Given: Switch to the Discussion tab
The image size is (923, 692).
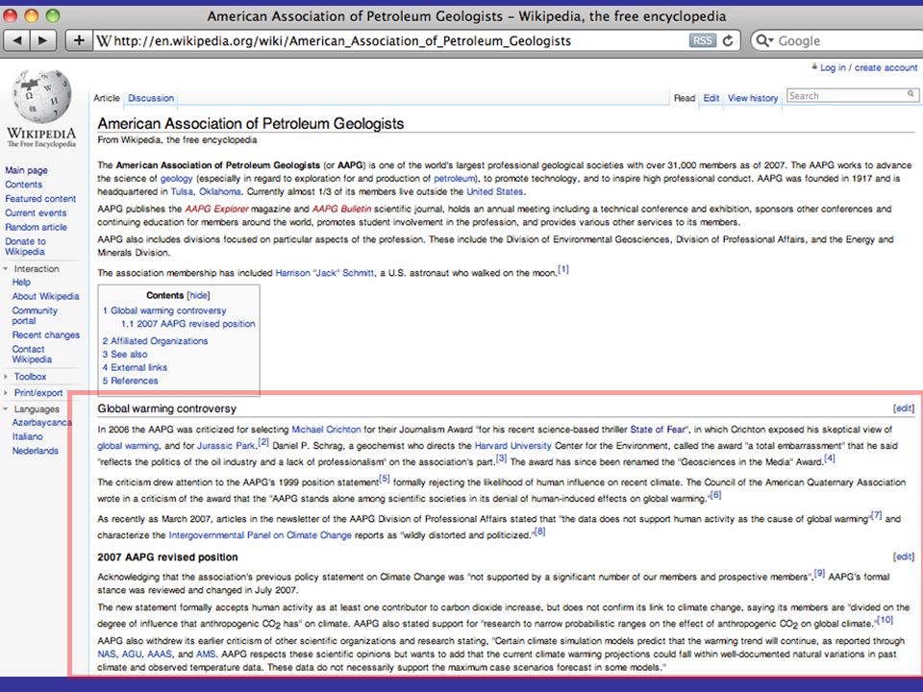Looking at the screenshot, I should 151,98.
